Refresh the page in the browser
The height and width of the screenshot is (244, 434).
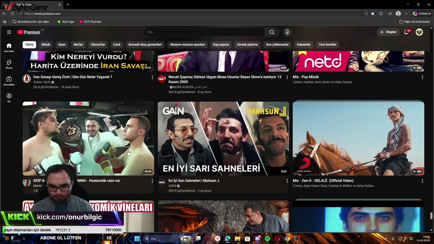(13, 14)
